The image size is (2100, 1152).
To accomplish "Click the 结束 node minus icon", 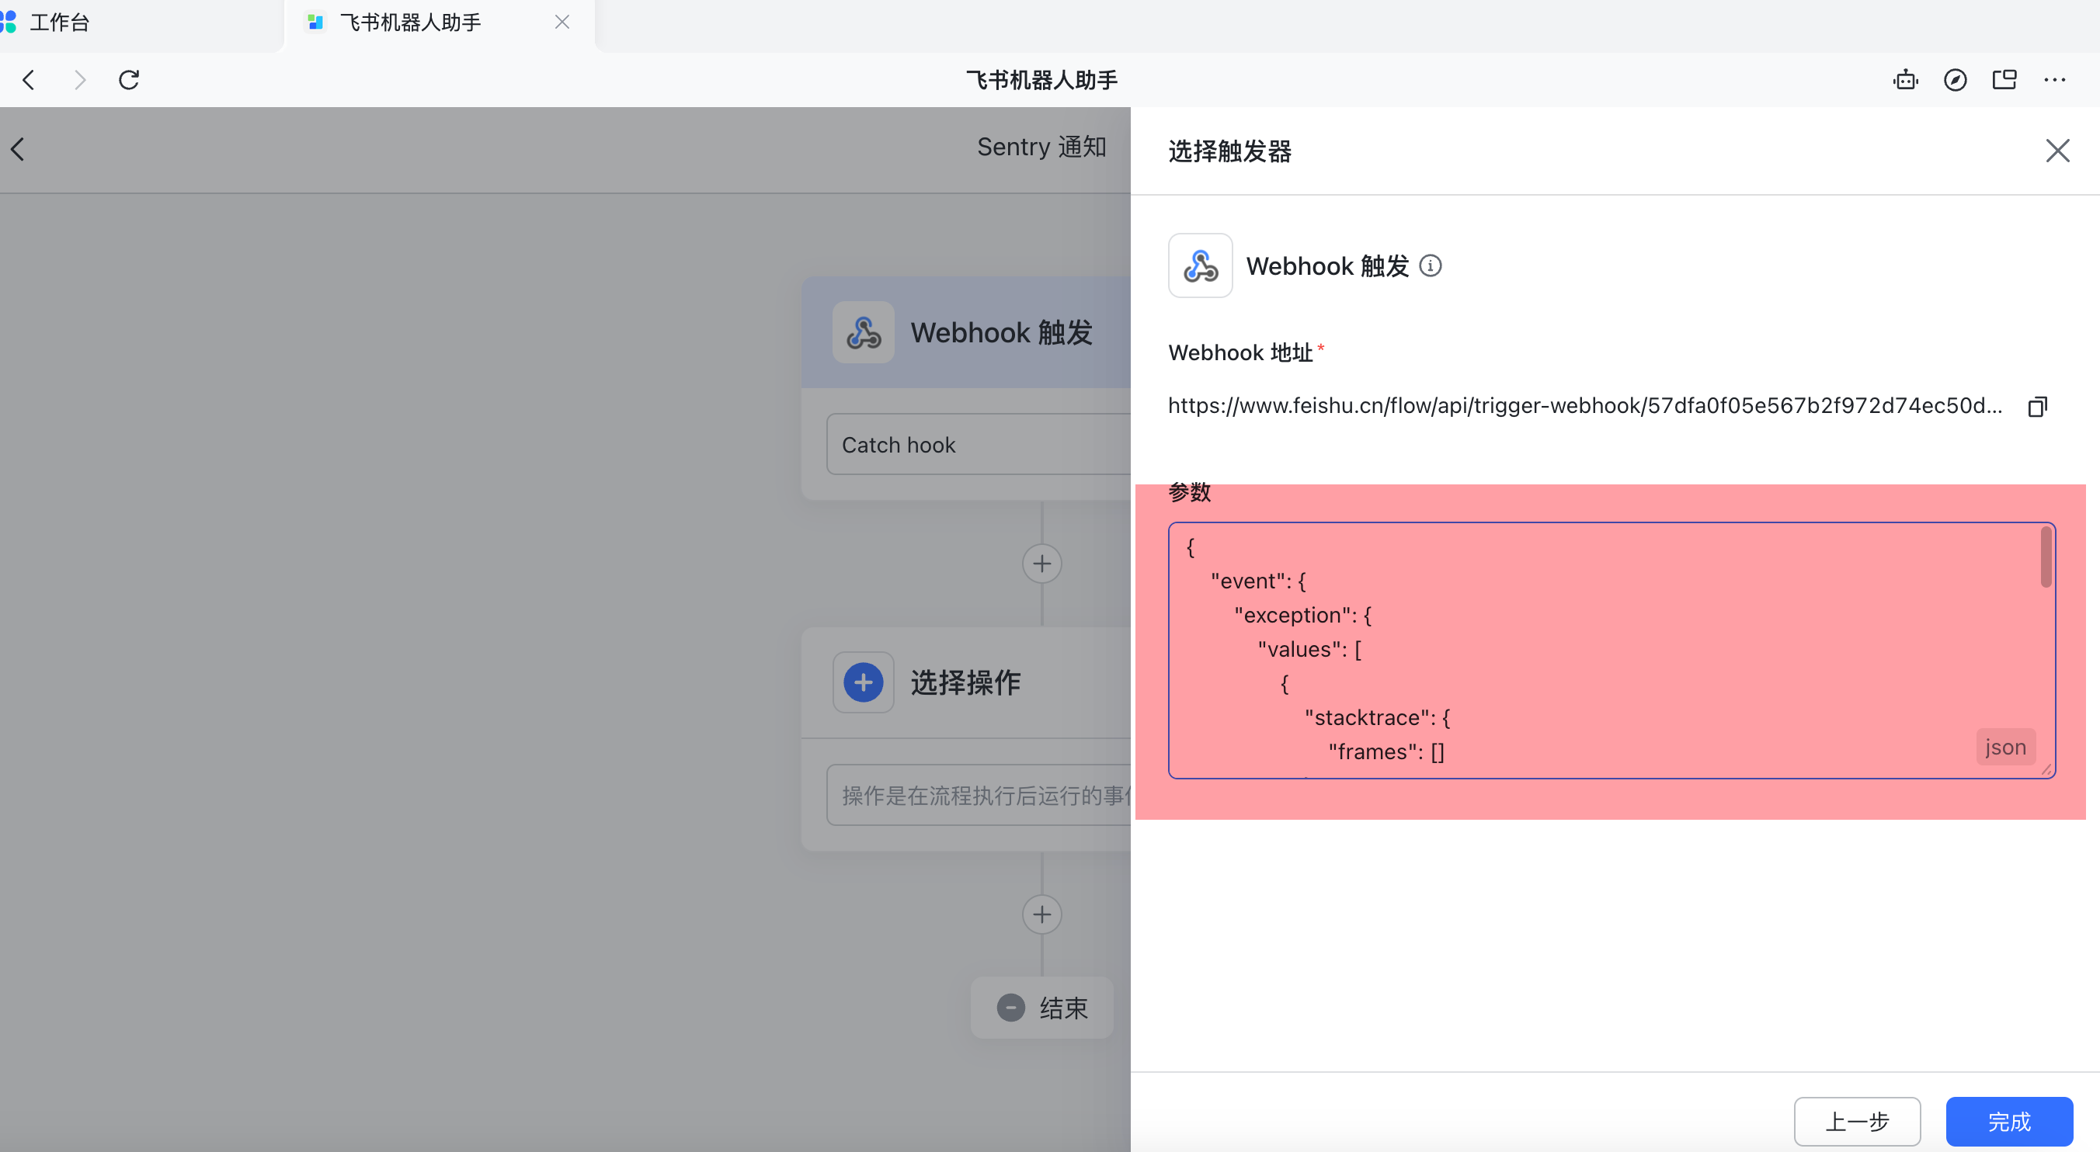I will pos(1011,1008).
